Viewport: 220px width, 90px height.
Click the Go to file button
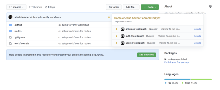(x=114, y=7)
